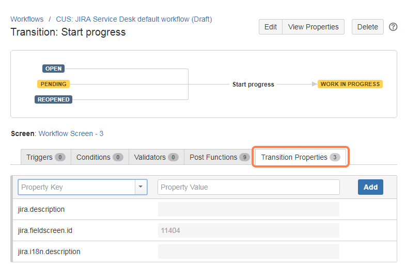Click the help question mark icon

tap(393, 27)
